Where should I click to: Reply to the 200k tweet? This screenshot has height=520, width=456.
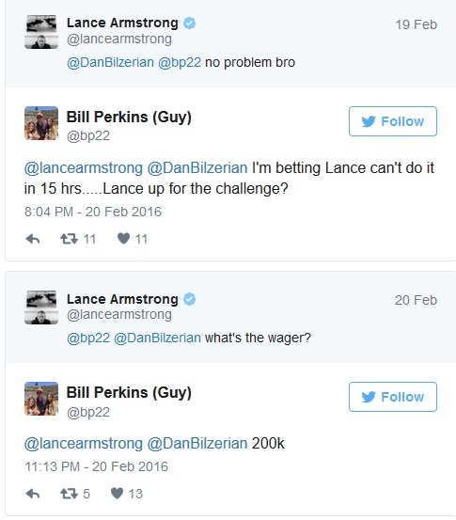click(33, 494)
